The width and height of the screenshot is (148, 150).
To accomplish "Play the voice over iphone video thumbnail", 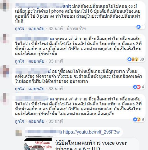I will 38,144.
